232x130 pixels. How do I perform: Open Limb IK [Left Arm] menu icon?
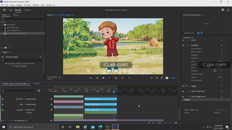pyautogui.click(x=222, y=91)
